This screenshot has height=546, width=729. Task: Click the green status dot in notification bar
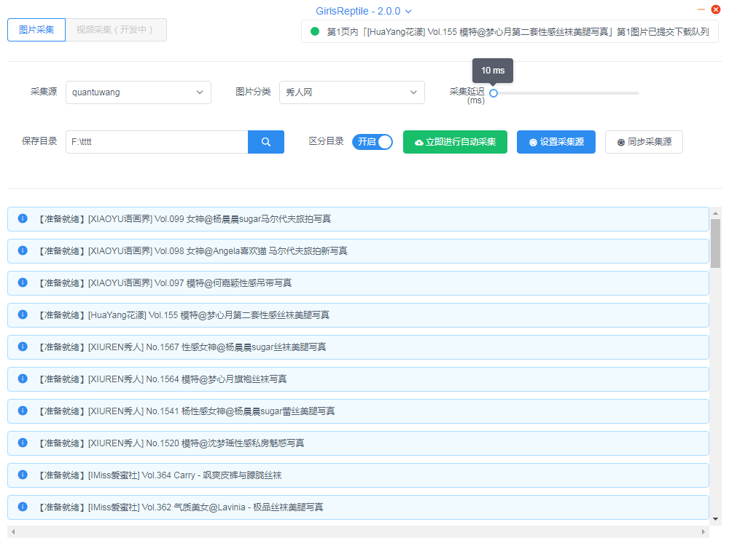[315, 31]
